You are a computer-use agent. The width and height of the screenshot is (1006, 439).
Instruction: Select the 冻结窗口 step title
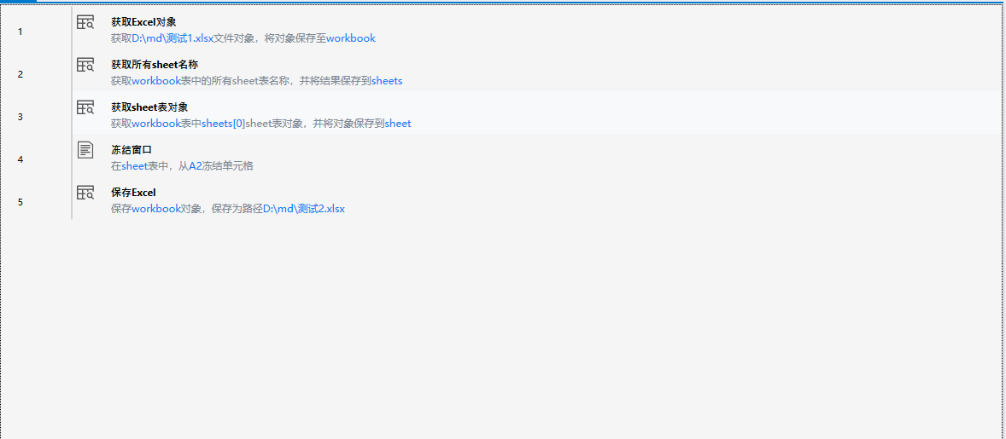[x=132, y=150]
